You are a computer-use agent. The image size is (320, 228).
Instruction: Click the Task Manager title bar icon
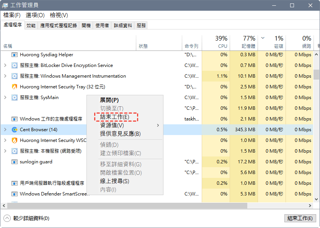tap(5, 5)
